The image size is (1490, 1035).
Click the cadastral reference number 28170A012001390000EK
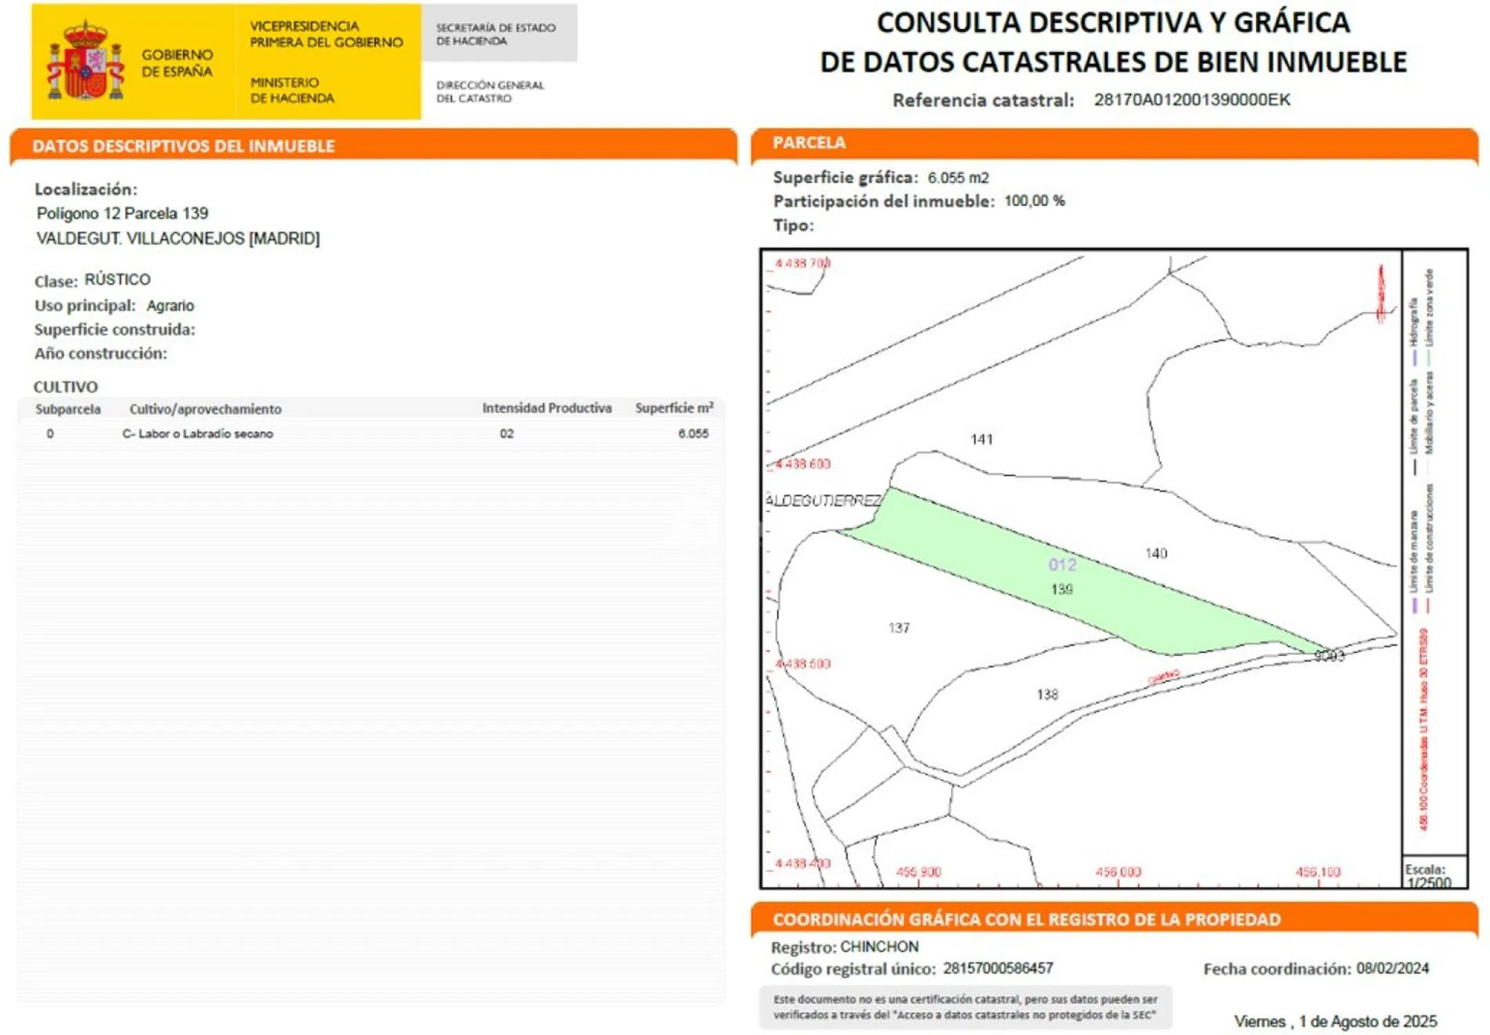[1191, 100]
